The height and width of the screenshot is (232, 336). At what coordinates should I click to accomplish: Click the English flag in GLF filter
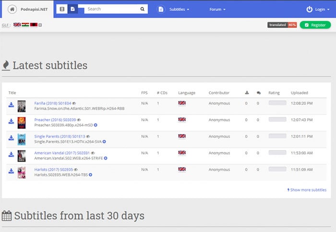[17, 24]
